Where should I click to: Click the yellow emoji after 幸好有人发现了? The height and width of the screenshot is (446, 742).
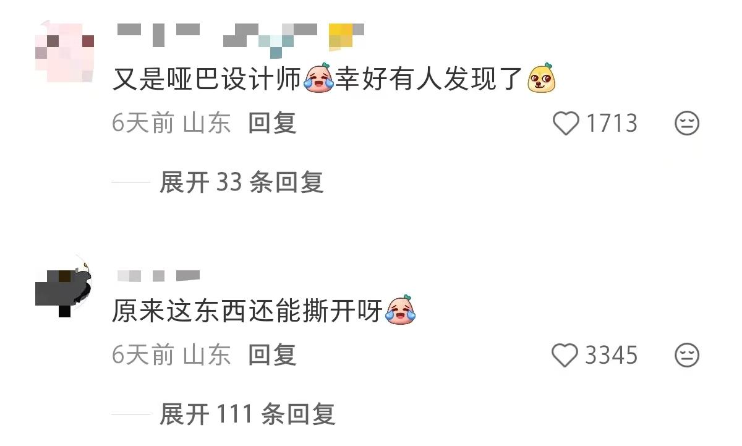[x=541, y=78]
